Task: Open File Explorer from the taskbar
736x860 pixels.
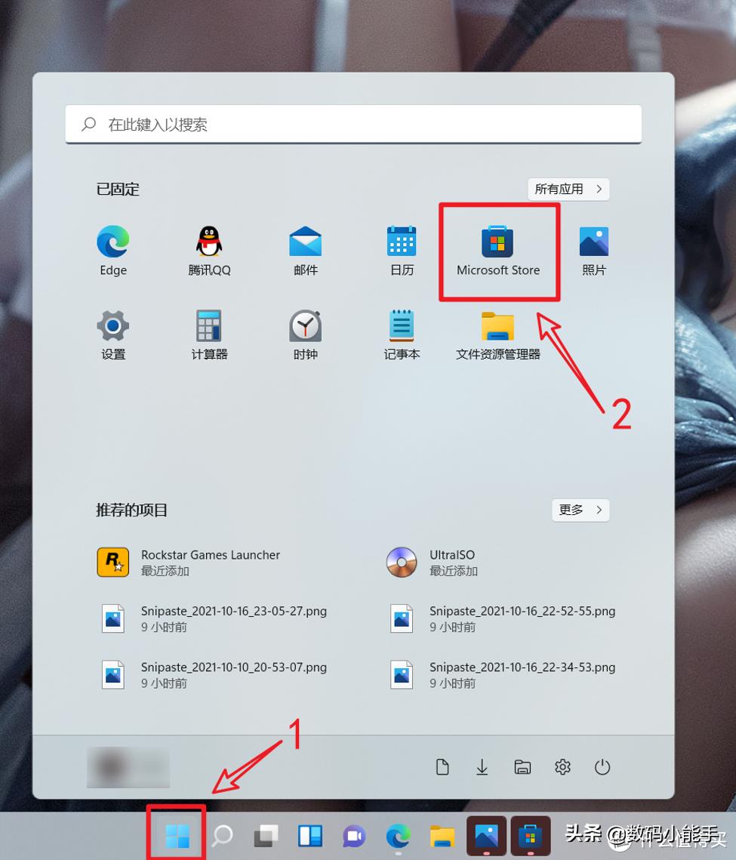Action: pyautogui.click(x=442, y=836)
